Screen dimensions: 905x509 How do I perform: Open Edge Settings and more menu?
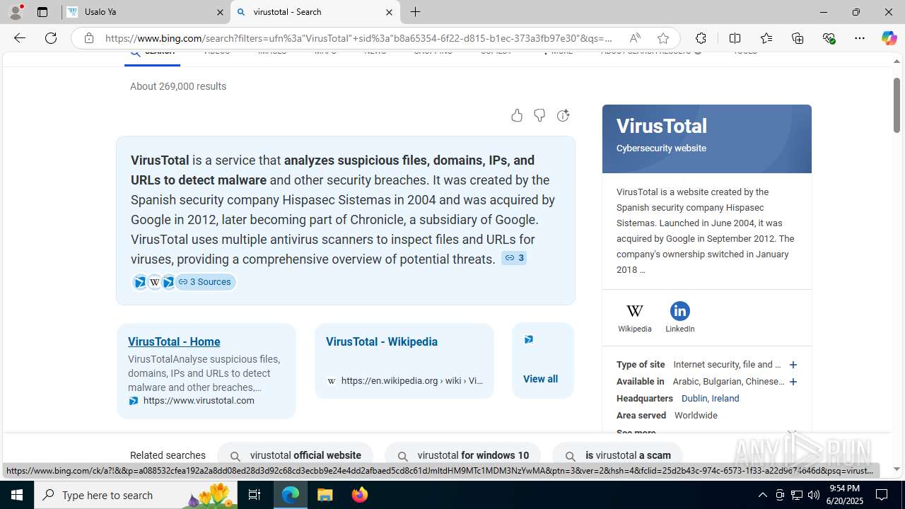point(860,38)
